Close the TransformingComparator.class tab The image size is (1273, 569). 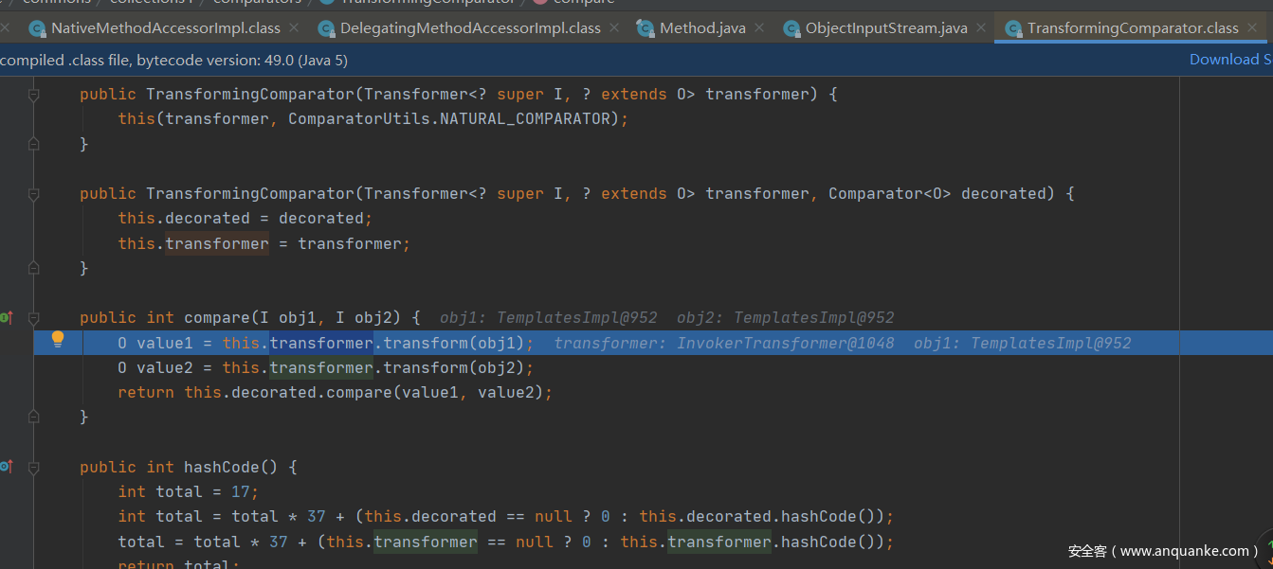[x=1252, y=28]
